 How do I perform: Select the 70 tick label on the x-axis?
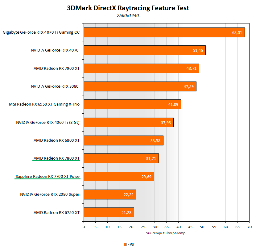pyautogui.click(x=250, y=227)
